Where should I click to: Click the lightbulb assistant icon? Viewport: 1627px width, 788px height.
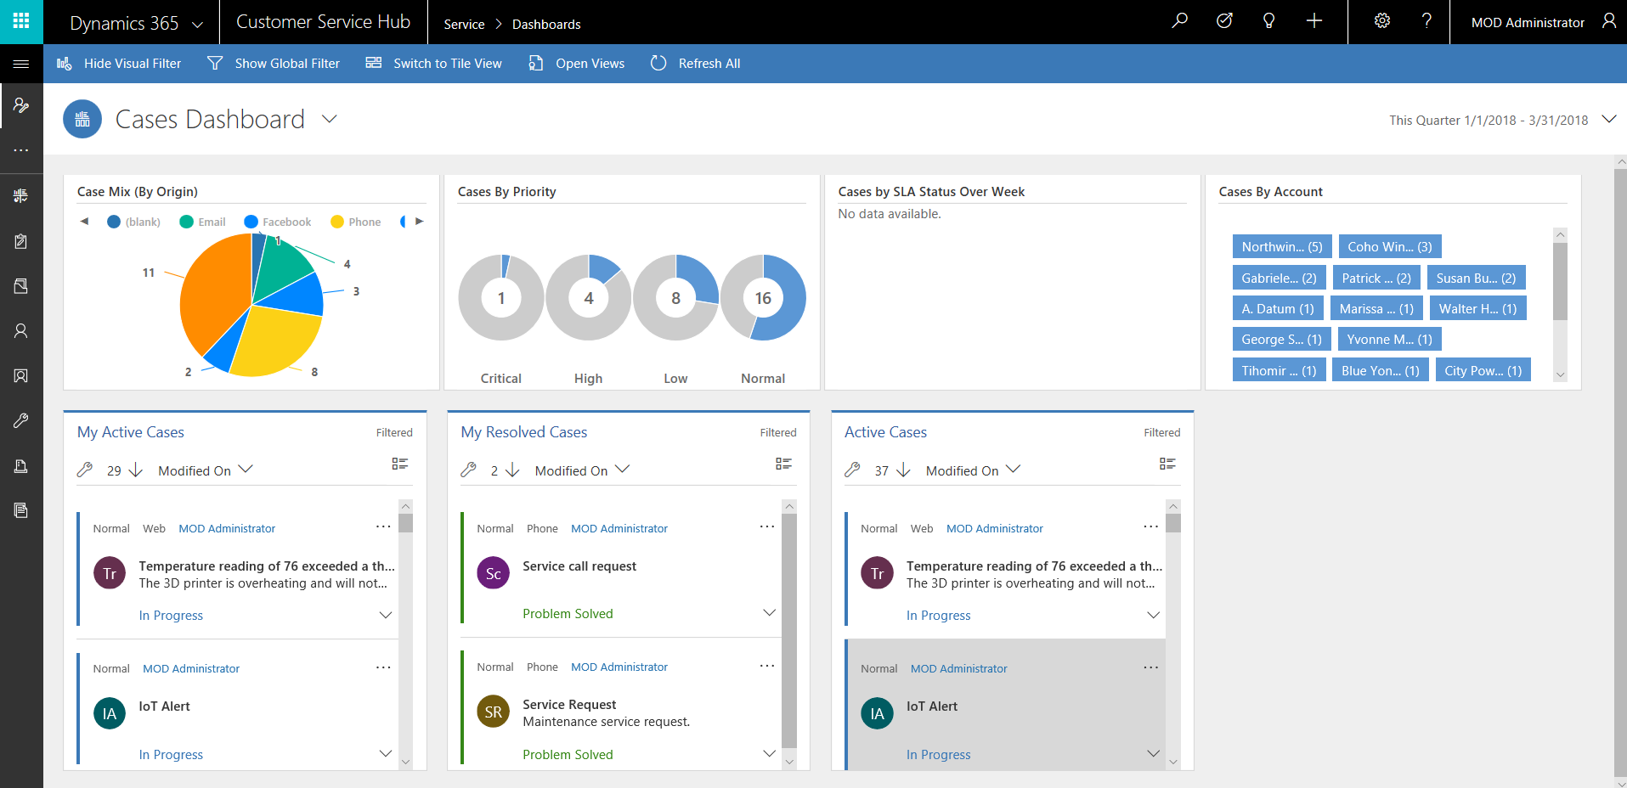(1268, 21)
